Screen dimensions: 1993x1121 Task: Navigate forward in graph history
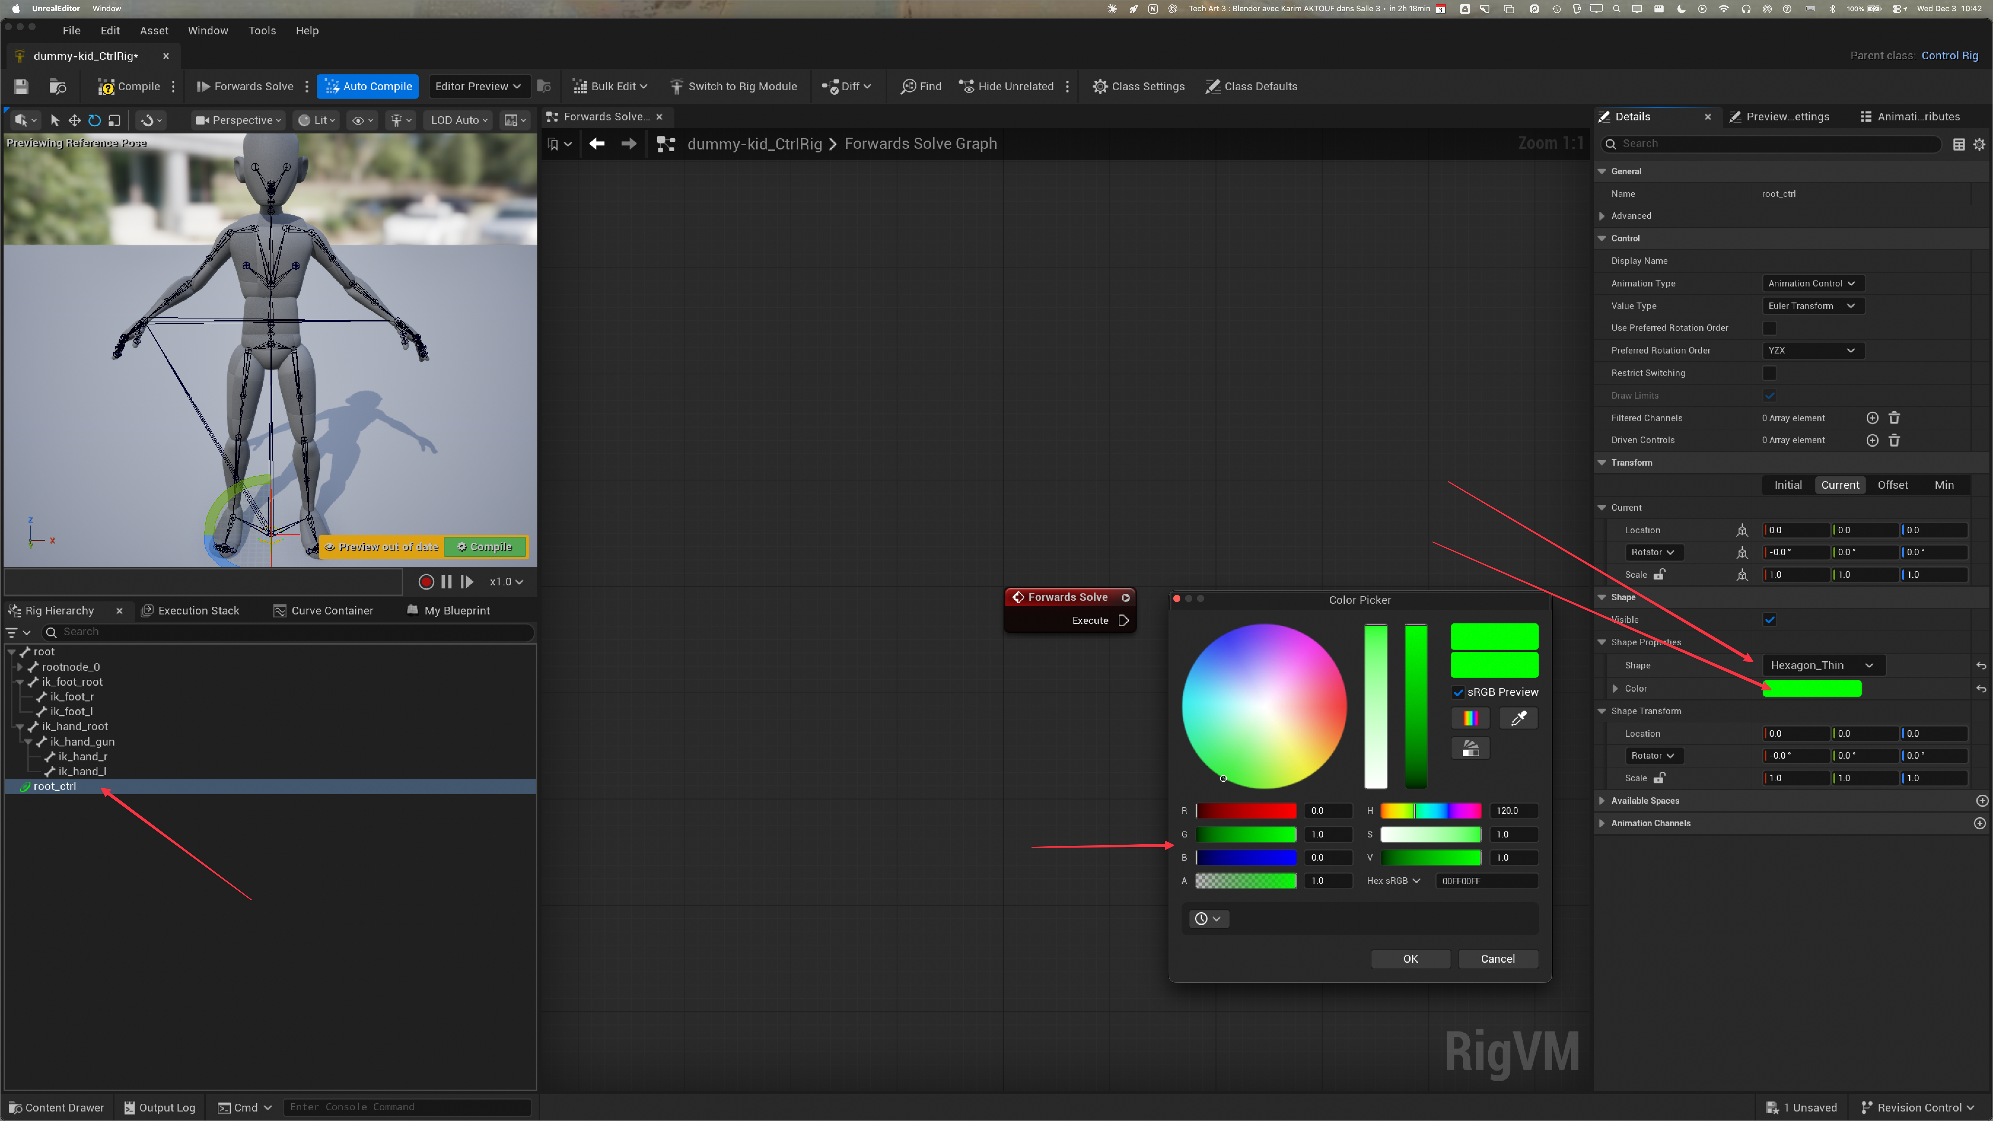pos(629,144)
